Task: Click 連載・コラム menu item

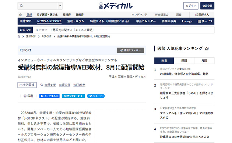Action: (75, 21)
